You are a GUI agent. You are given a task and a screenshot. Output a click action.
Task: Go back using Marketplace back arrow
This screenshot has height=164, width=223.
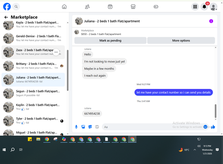point(6,17)
